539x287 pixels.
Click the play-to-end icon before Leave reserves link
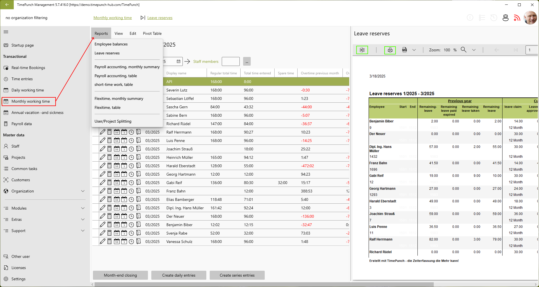point(143,18)
